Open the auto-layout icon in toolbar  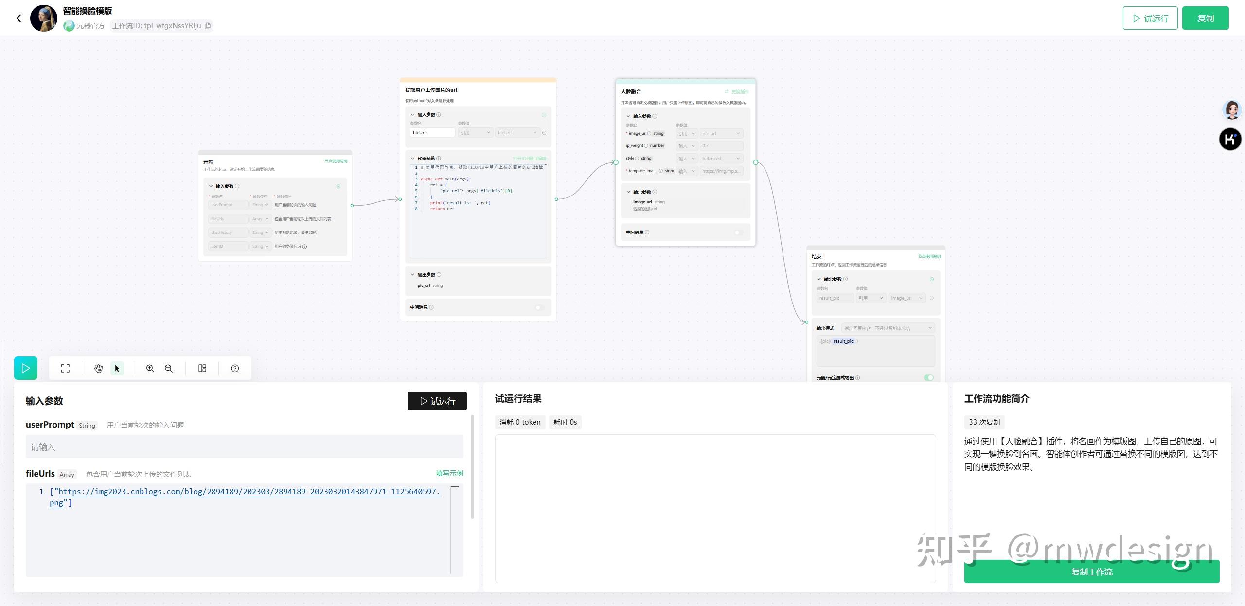click(x=202, y=369)
